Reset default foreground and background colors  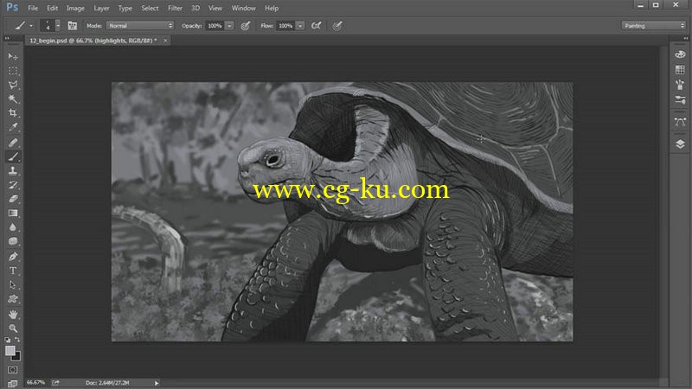pos(8,340)
